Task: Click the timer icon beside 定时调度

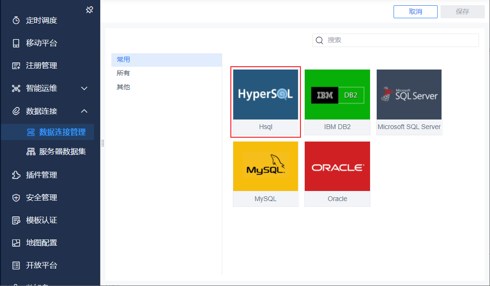Action: tap(16, 20)
